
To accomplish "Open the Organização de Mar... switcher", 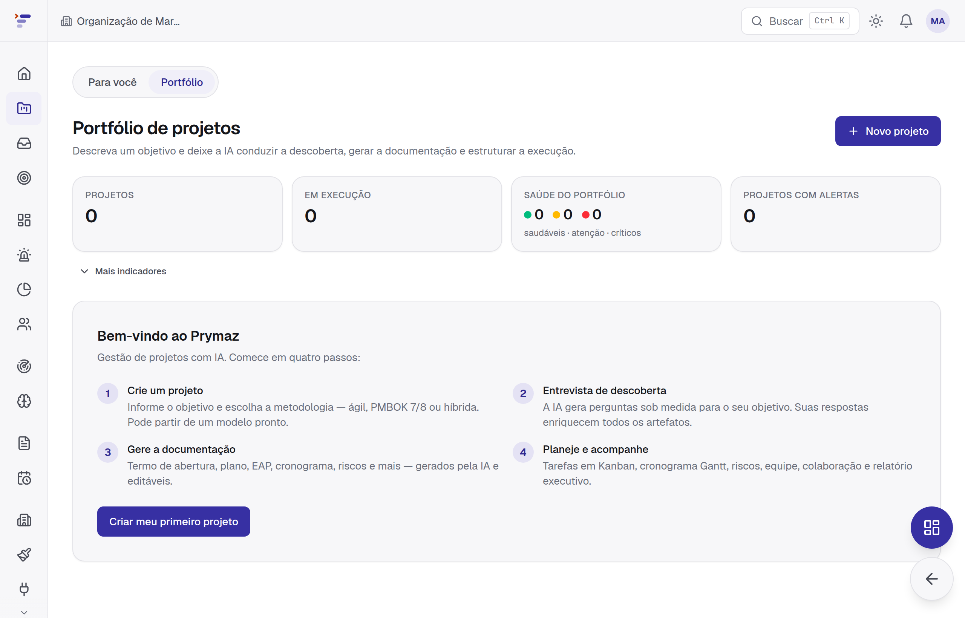I will point(120,21).
